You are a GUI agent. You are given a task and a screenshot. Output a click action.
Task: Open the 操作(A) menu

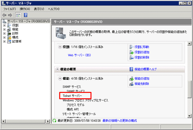click(x=25, y=9)
